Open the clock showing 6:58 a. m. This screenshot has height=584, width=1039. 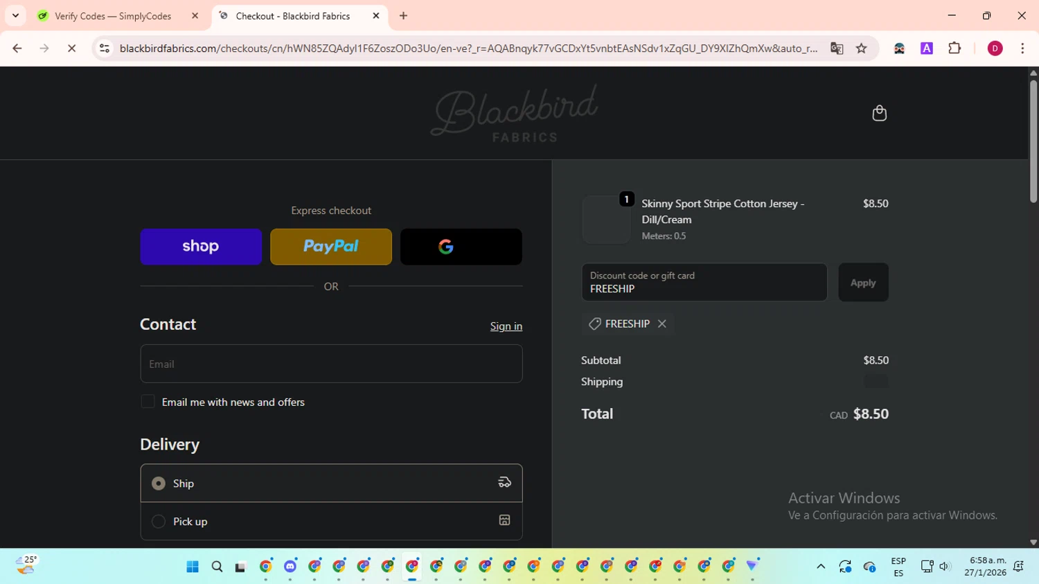(x=985, y=566)
